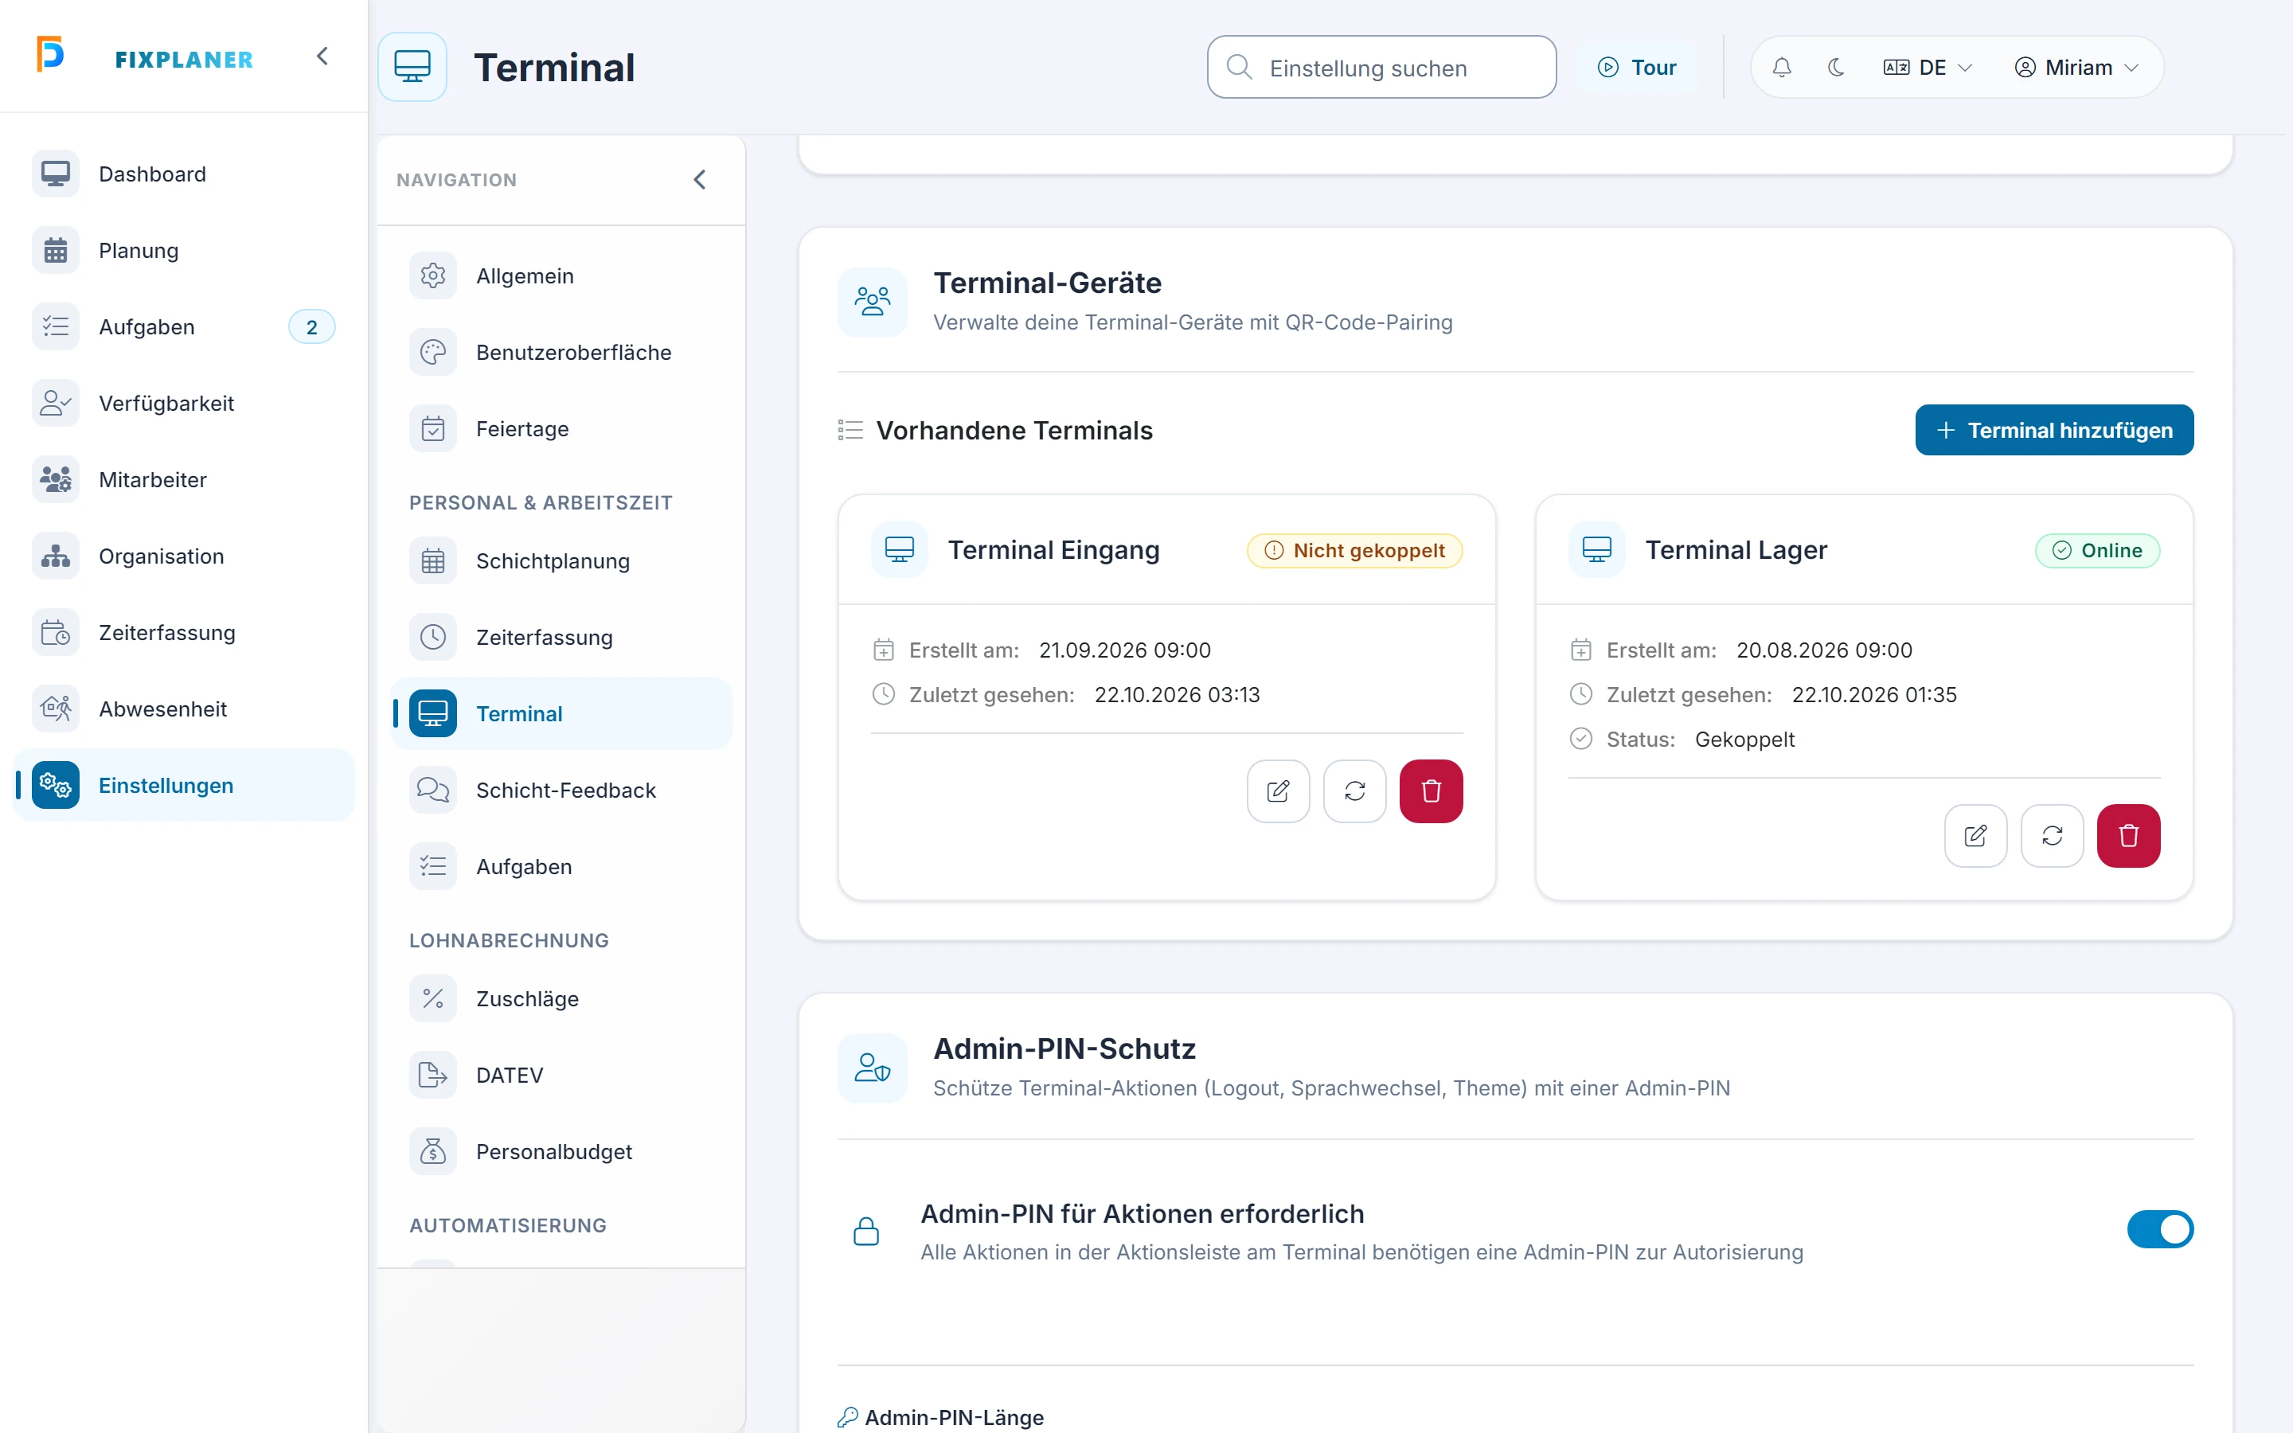Toggle Admin-PIN für Aktionen erforderlich switch
This screenshot has width=2293, height=1433.
pyautogui.click(x=2159, y=1229)
